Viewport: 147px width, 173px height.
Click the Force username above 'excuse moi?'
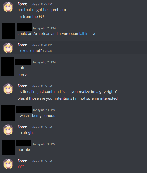22,45
